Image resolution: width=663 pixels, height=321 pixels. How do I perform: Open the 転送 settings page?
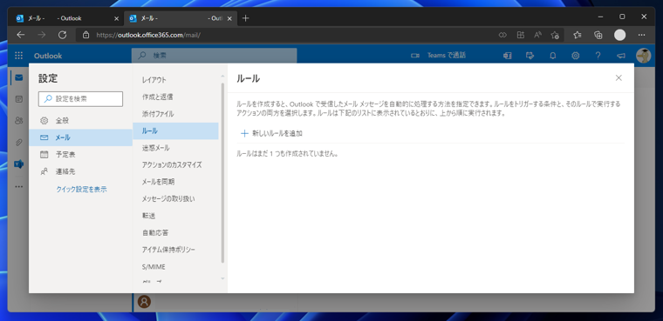(x=175, y=216)
